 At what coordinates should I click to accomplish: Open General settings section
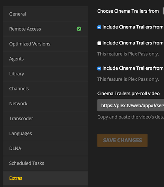(45, 14)
